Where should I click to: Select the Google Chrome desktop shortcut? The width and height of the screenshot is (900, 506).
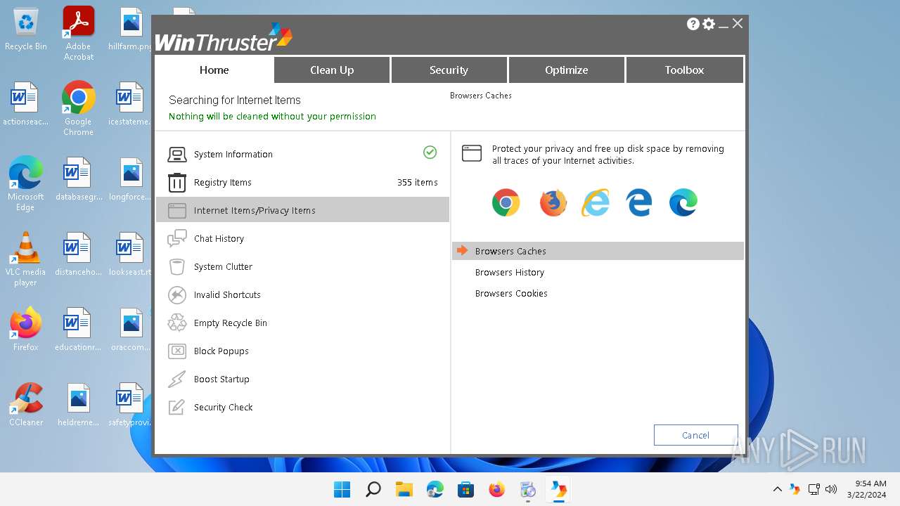(78, 108)
